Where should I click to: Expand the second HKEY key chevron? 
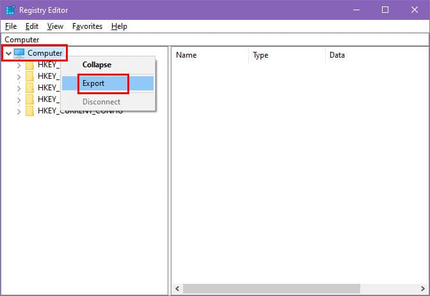tap(19, 77)
